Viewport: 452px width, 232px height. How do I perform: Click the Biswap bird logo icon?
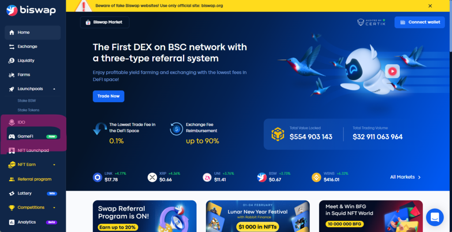click(12, 11)
